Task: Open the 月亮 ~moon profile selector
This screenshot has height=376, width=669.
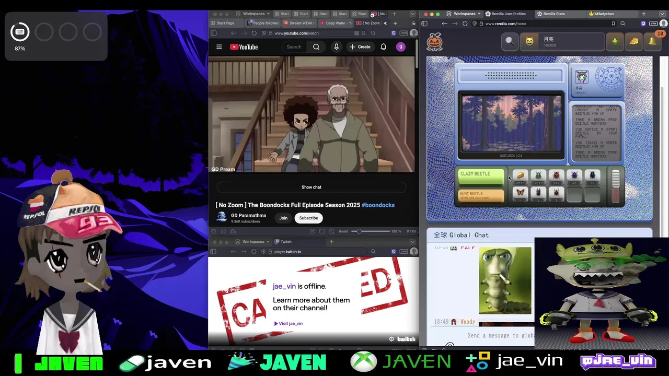Action: pos(562,41)
